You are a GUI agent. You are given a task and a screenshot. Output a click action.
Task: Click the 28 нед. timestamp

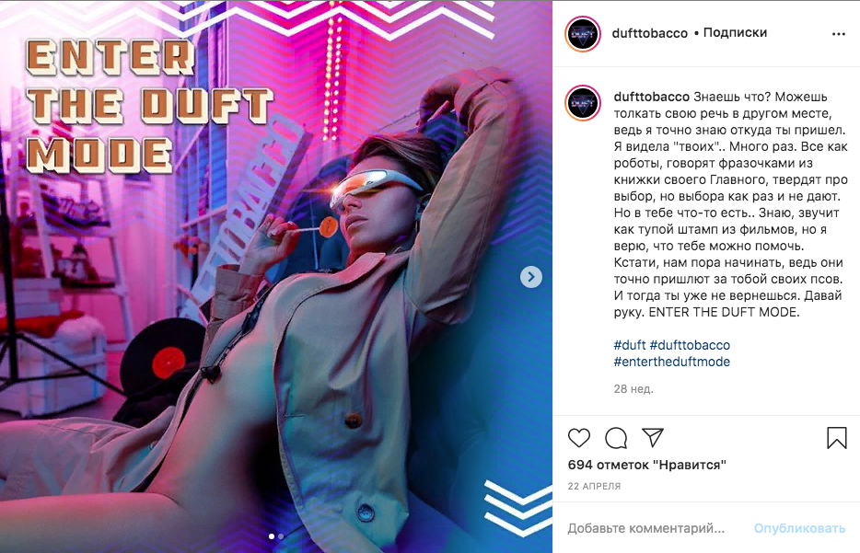pyautogui.click(x=633, y=388)
